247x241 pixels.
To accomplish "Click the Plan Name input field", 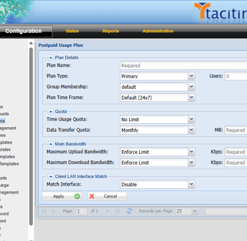I will (184, 66).
